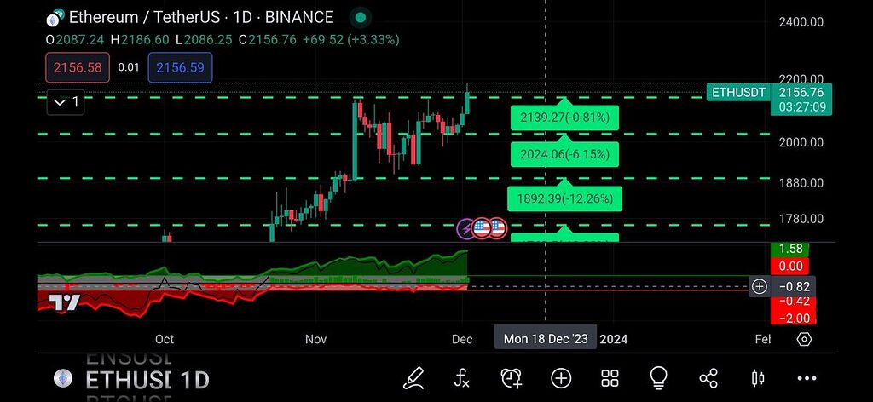This screenshot has width=873, height=402.
Task: Open the three-dot more options menu
Action: [807, 377]
